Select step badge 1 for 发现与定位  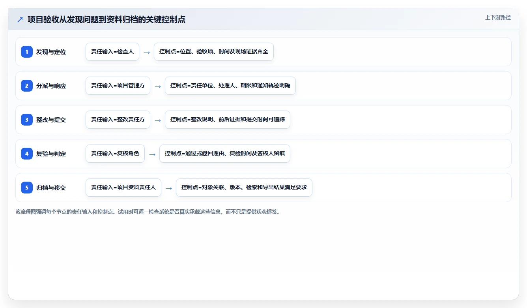pos(27,52)
